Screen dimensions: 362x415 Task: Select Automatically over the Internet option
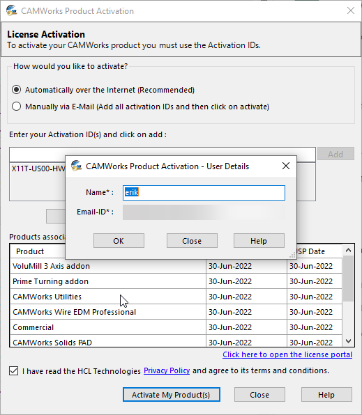pyautogui.click(x=17, y=90)
